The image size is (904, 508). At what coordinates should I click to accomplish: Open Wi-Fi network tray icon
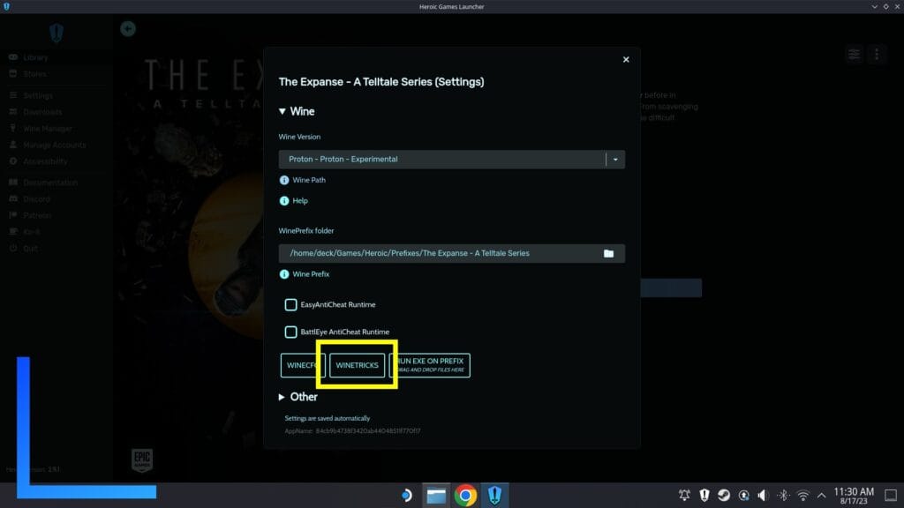(x=802, y=496)
